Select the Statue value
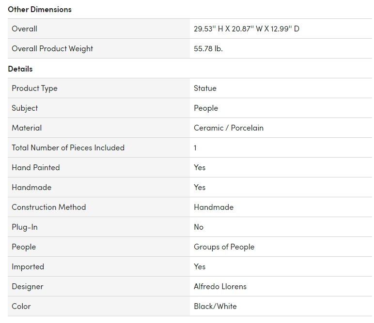Screen dimensions: 374x323 pyautogui.click(x=205, y=88)
